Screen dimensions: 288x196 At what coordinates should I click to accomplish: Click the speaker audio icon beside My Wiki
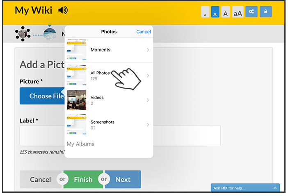63,10
